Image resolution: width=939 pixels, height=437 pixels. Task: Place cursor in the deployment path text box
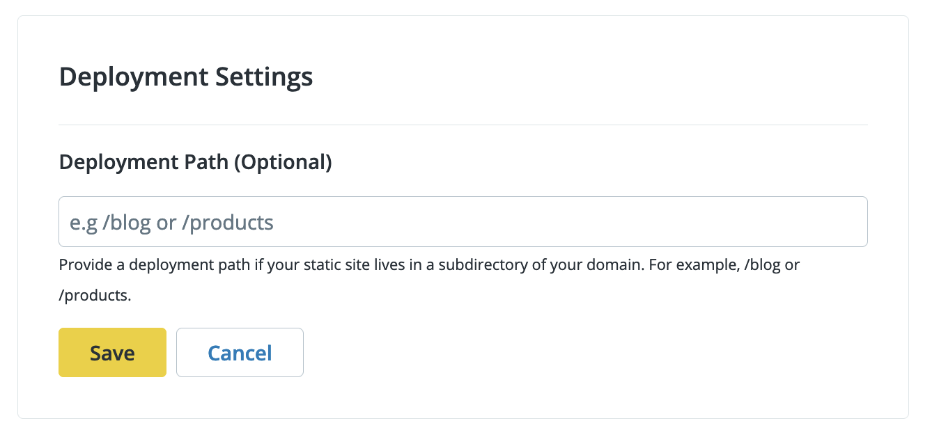[463, 222]
